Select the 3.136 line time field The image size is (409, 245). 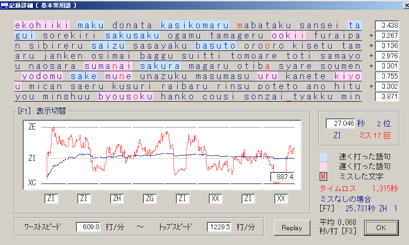387,46
